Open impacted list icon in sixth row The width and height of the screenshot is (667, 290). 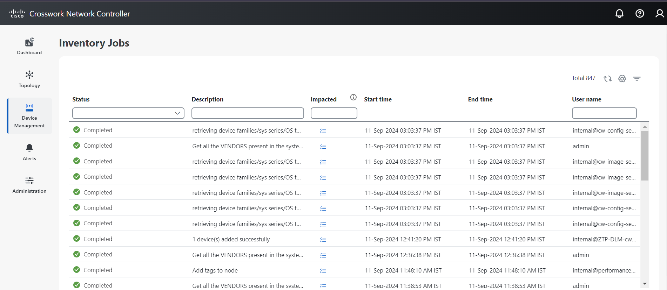[323, 208]
